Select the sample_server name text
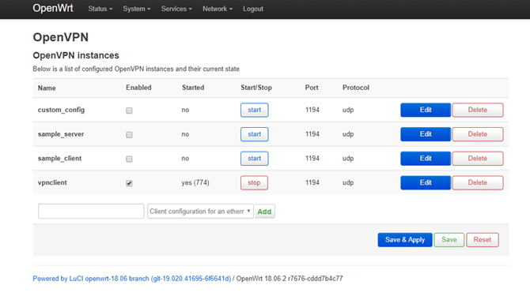This screenshot has height=300, width=530. [61, 134]
